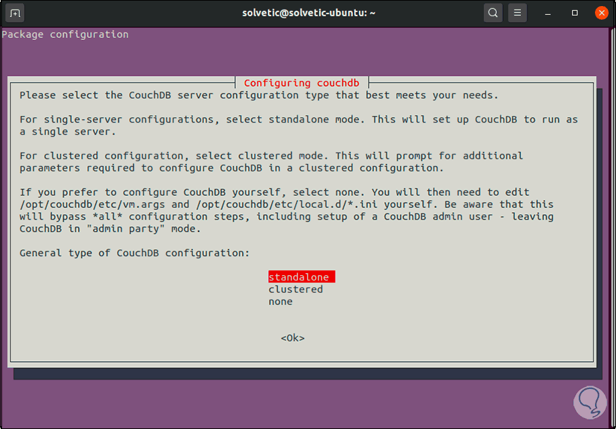The image size is (616, 429).
Task: Minimize the terminal window
Action: click(x=548, y=14)
